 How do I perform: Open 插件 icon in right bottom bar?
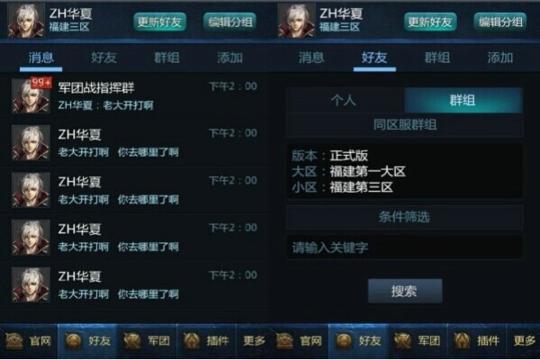462,341
